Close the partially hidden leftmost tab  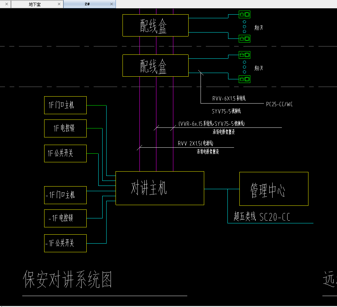tap(7, 4)
